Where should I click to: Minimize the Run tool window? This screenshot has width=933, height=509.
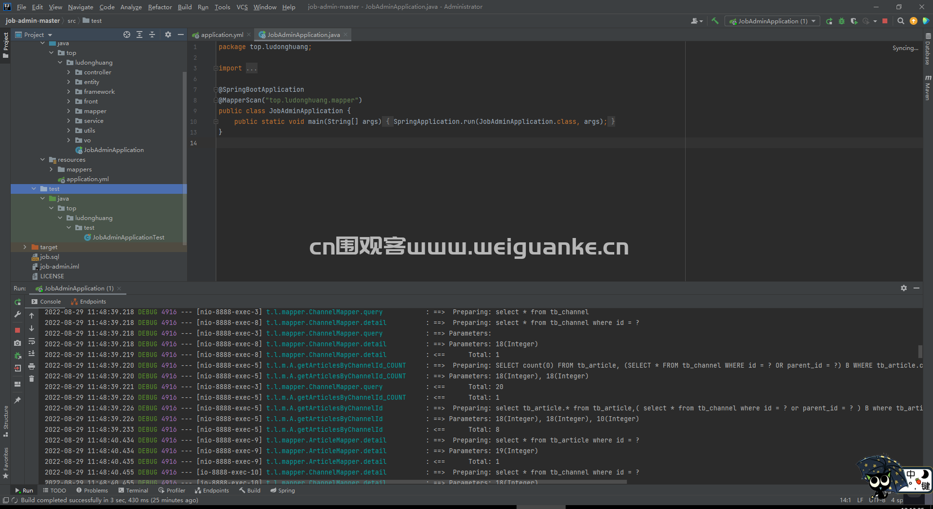(x=916, y=288)
